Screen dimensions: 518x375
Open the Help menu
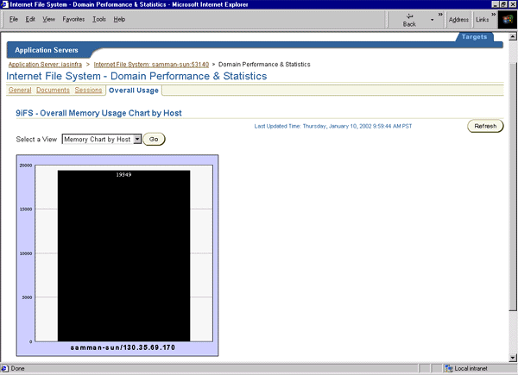pos(119,19)
